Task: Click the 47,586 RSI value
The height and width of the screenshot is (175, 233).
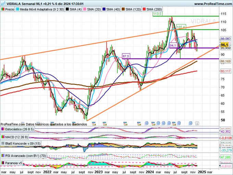Action: (x=226, y=157)
